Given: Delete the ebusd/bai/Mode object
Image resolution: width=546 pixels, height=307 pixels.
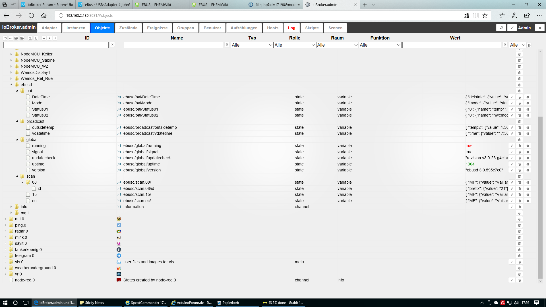Looking at the screenshot, I should pyautogui.click(x=520, y=103).
